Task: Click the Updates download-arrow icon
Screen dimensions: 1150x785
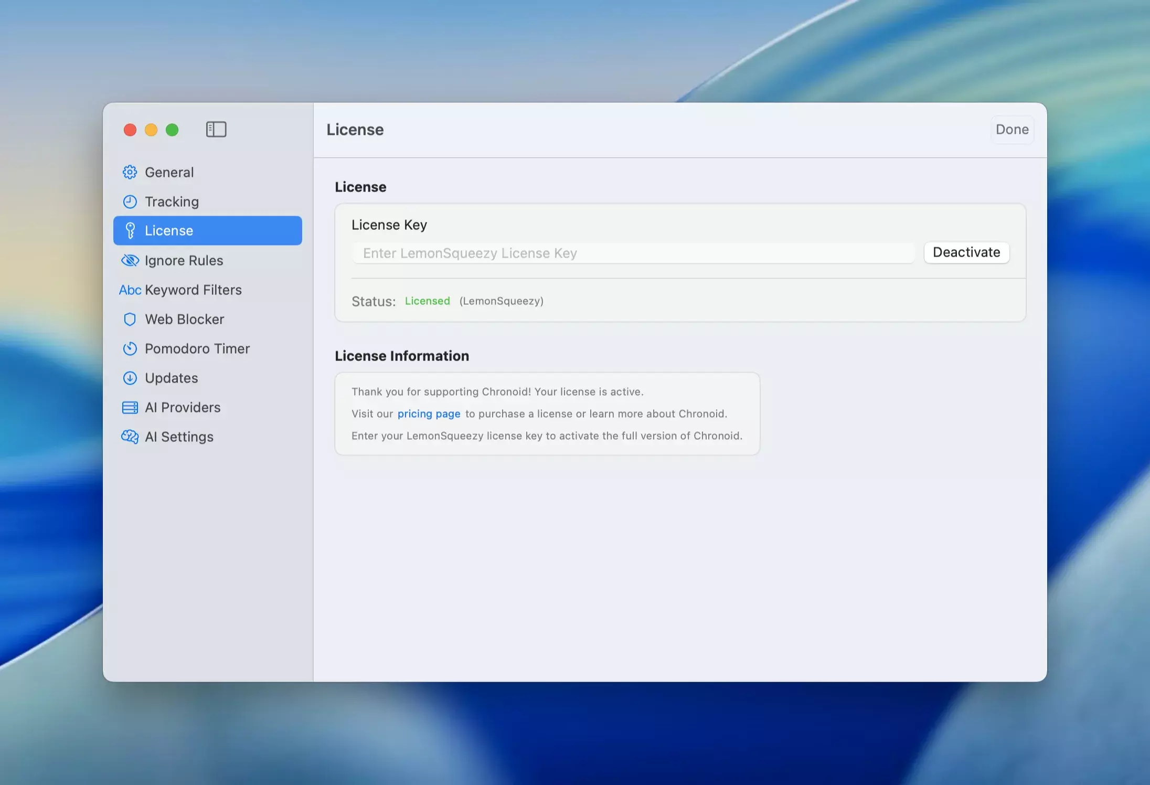Action: pyautogui.click(x=130, y=378)
